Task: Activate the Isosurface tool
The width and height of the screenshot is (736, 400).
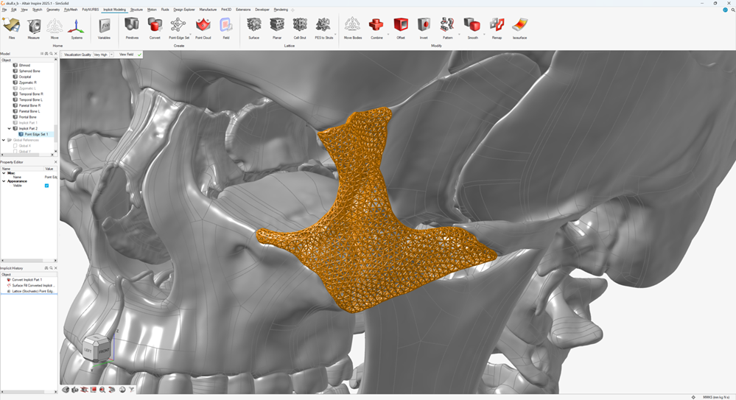Action: click(x=519, y=27)
